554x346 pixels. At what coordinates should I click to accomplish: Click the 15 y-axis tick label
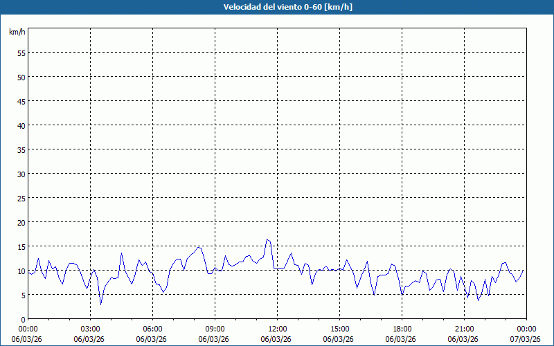[x=21, y=246]
